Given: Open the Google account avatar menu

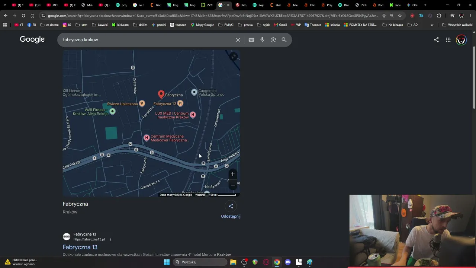Looking at the screenshot, I should tap(461, 40).
